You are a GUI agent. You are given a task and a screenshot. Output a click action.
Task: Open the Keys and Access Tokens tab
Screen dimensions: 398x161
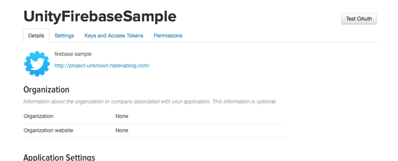pos(114,36)
